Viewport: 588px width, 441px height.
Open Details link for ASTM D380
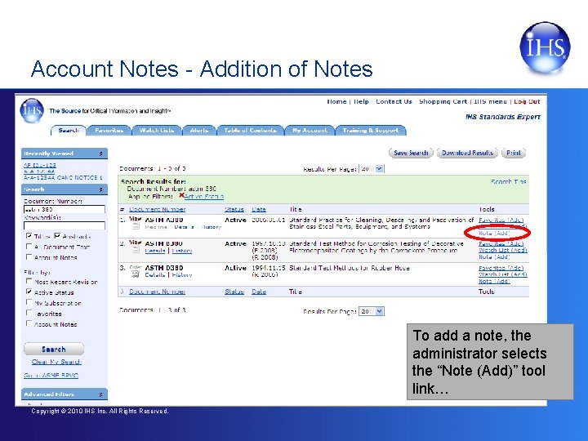tap(155, 275)
